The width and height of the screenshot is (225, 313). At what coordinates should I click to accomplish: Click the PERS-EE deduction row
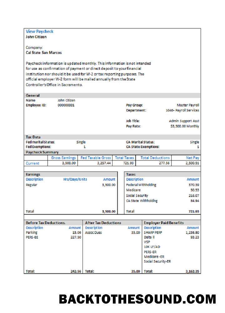[53, 237]
